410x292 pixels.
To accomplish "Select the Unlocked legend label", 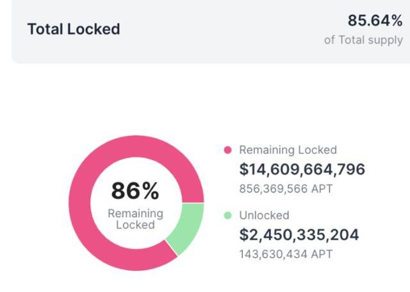I will point(264,216).
